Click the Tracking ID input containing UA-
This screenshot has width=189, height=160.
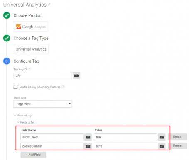tap(43, 75)
